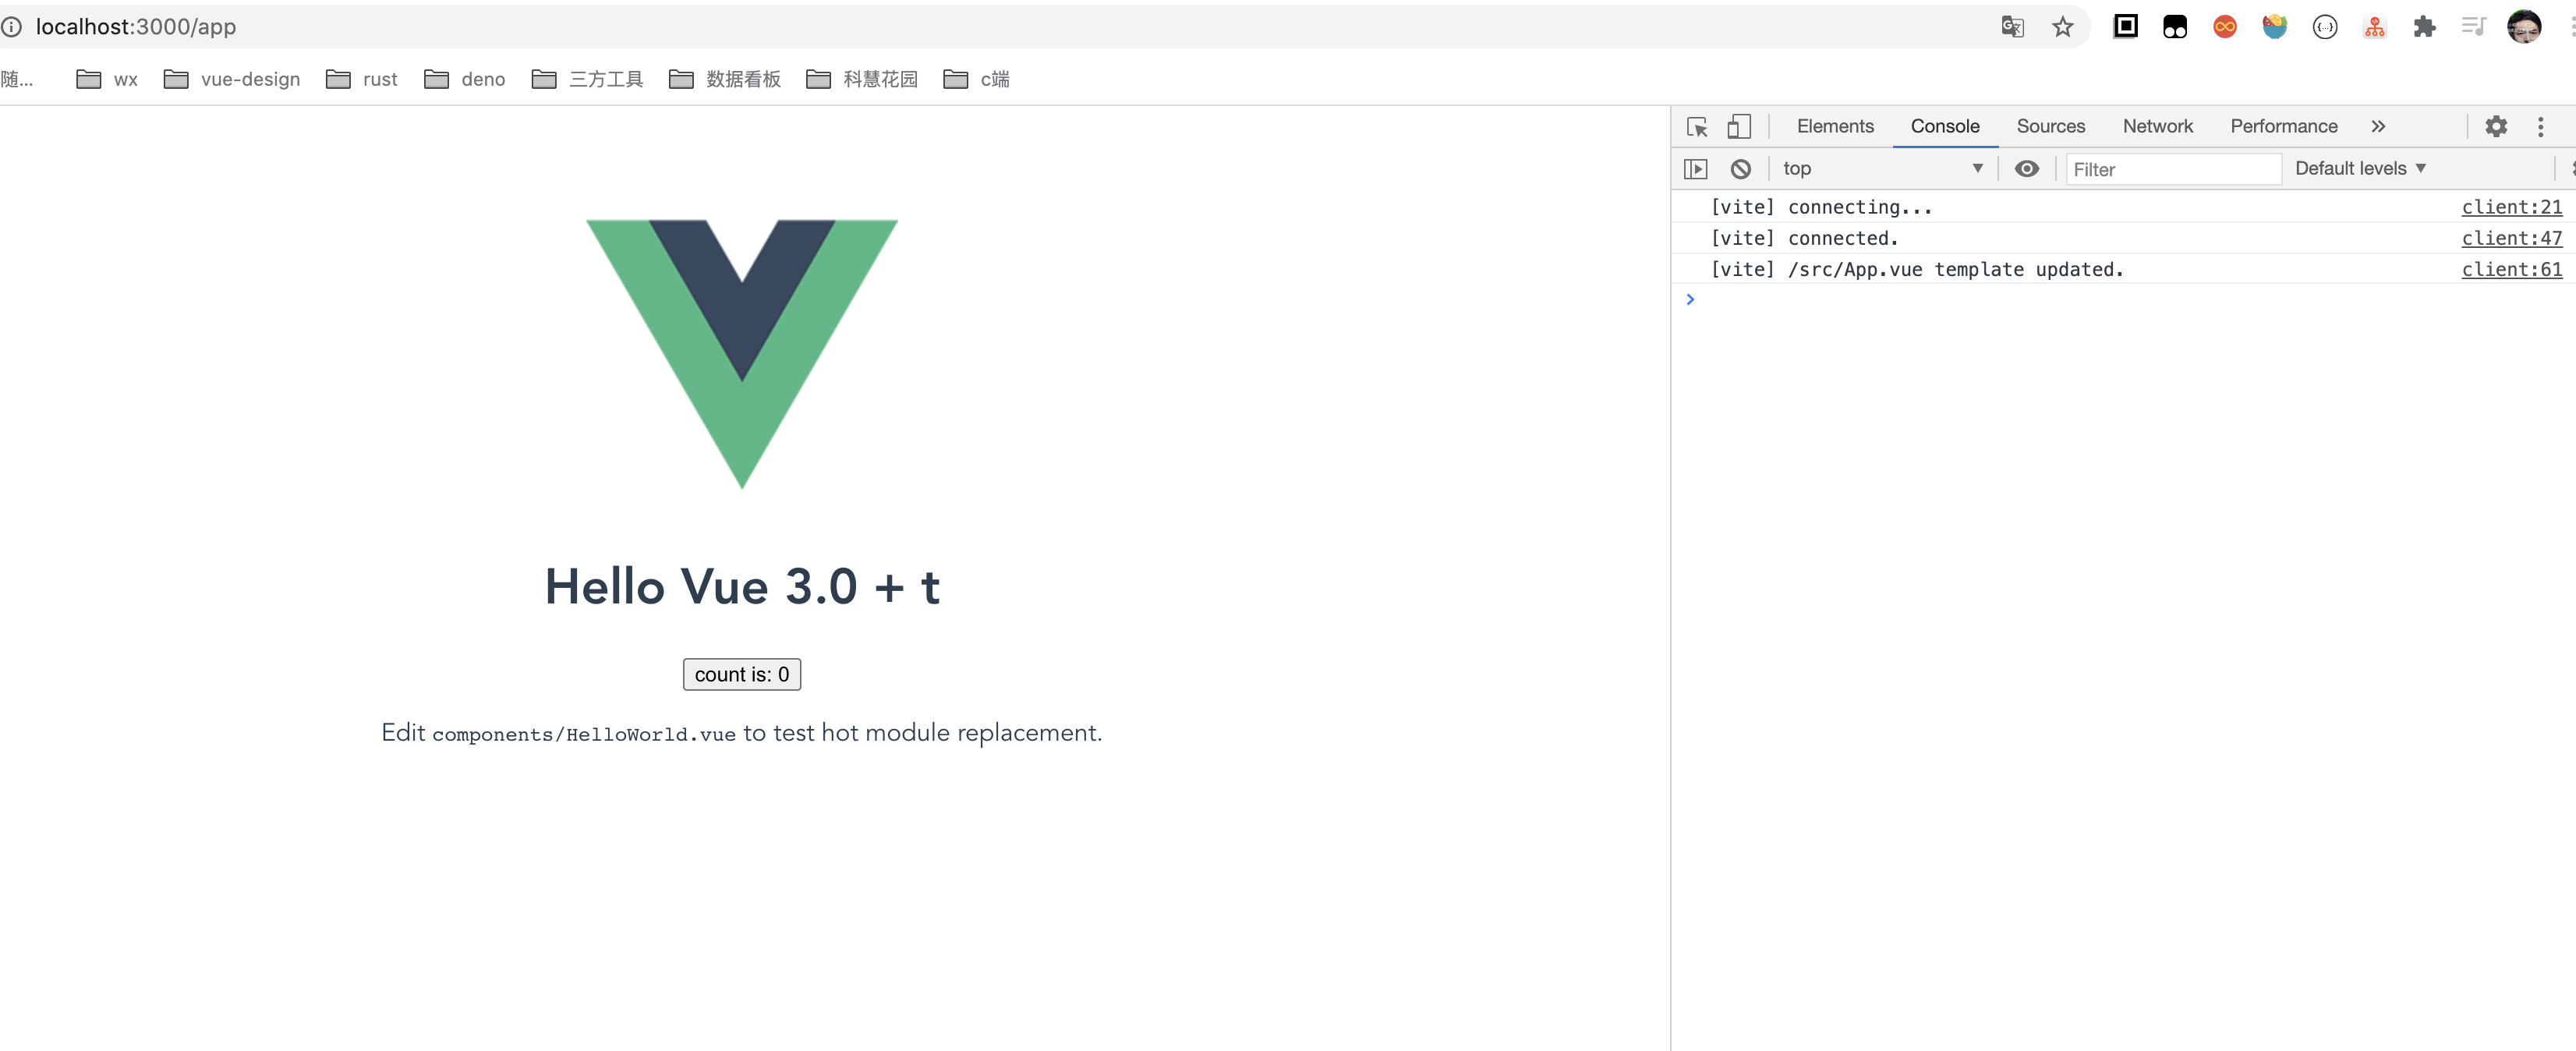The image size is (2576, 1051).
Task: Create a live expression with the eye
Action: 2027,168
